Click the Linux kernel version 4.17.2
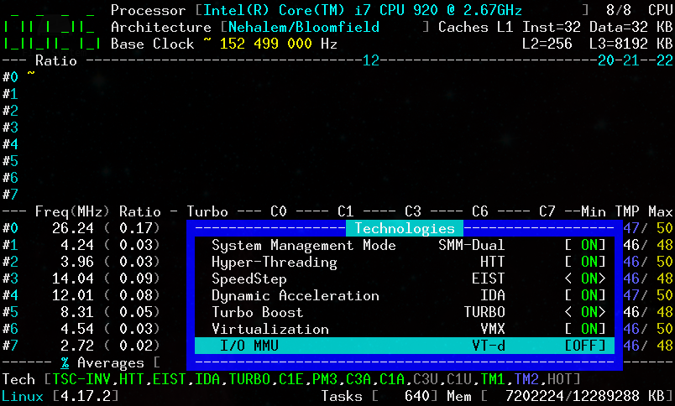 [x=86, y=396]
